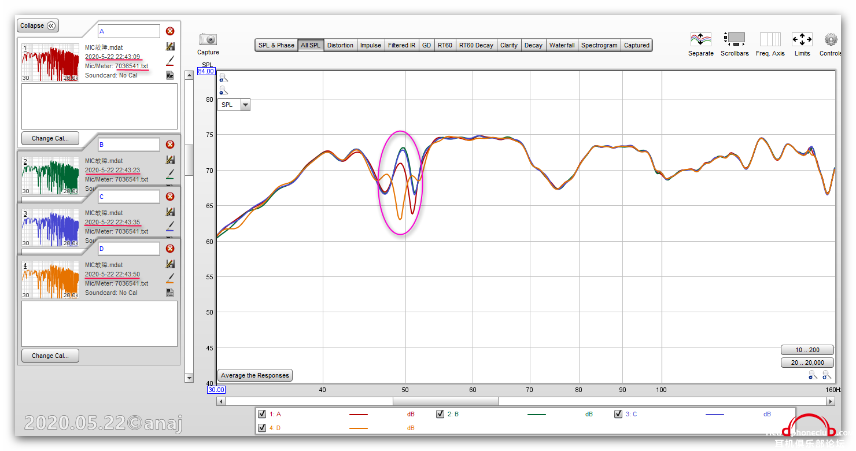Open the Controls gear icon

click(831, 39)
